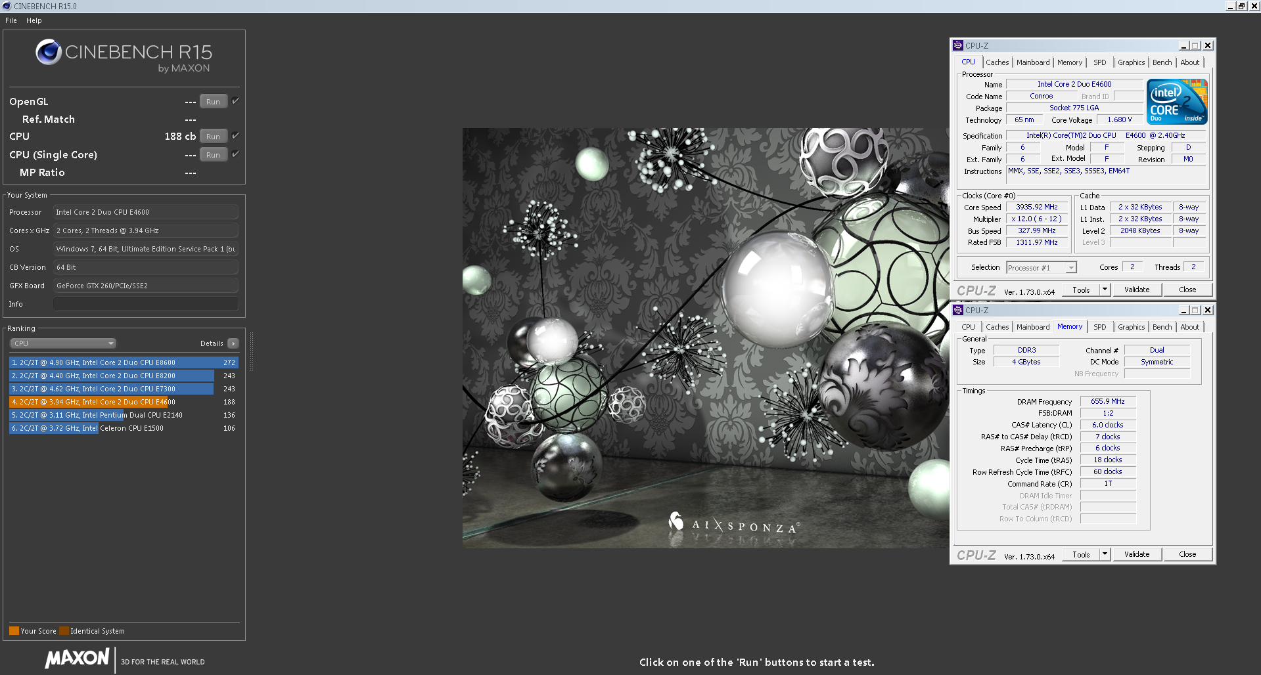Click the upper CPU-Z title bar icon
Viewport: 1261px width, 675px height.
(x=958, y=45)
